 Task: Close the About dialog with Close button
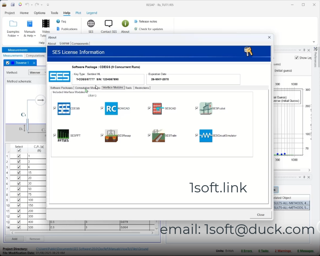point(260,215)
